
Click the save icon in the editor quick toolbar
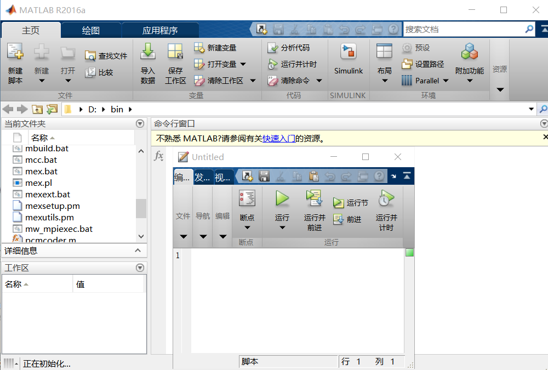(x=264, y=177)
